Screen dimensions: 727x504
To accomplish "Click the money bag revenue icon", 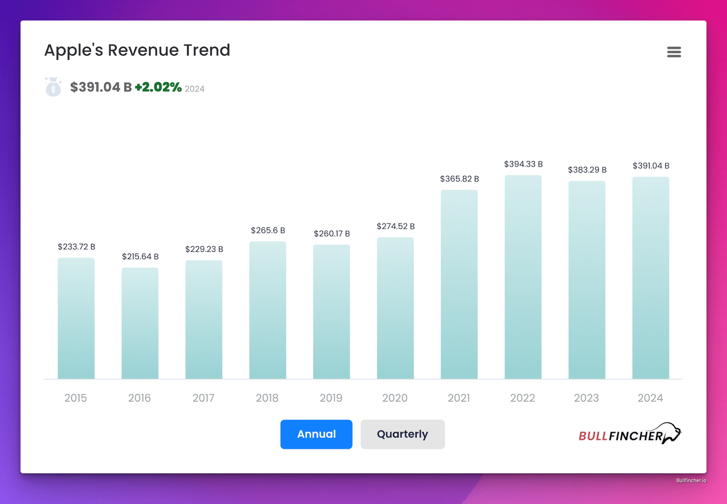I will 53,87.
